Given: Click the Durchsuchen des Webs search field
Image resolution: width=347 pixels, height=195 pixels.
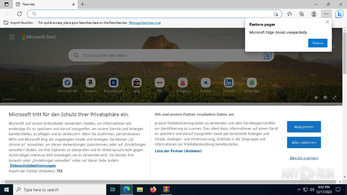Looking at the screenshot, I should 171,55.
